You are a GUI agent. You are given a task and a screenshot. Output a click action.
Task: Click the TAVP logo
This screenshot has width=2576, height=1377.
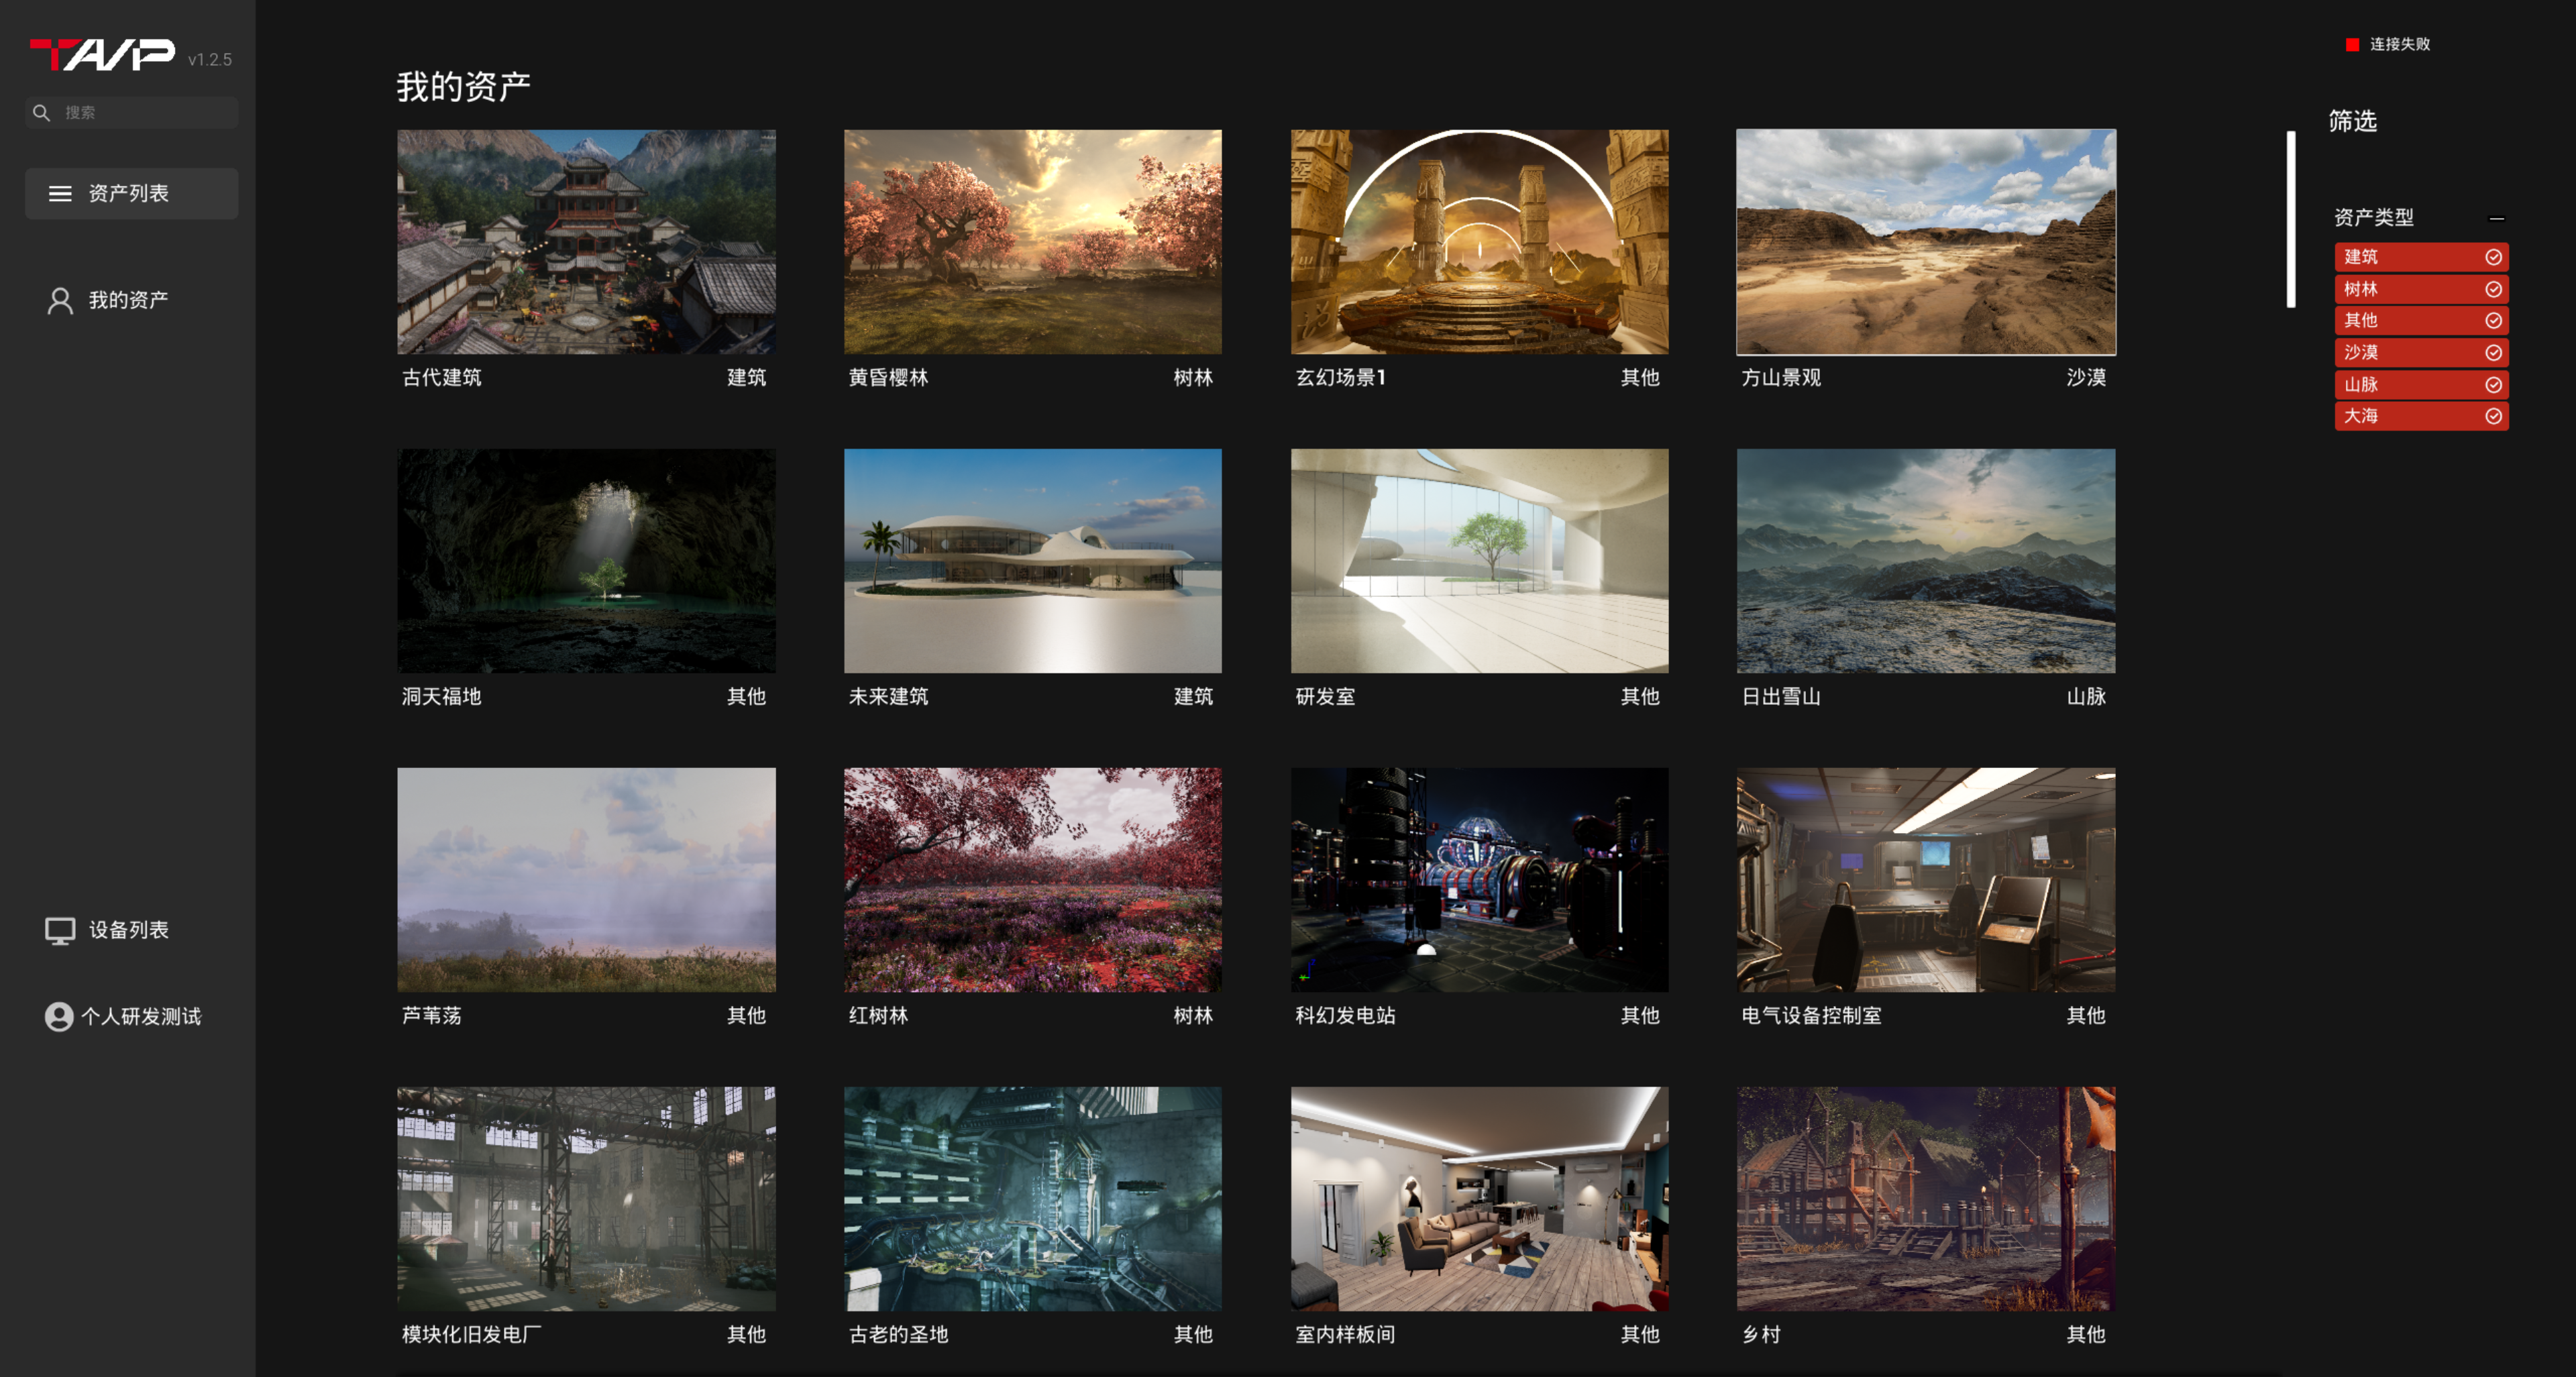click(103, 55)
